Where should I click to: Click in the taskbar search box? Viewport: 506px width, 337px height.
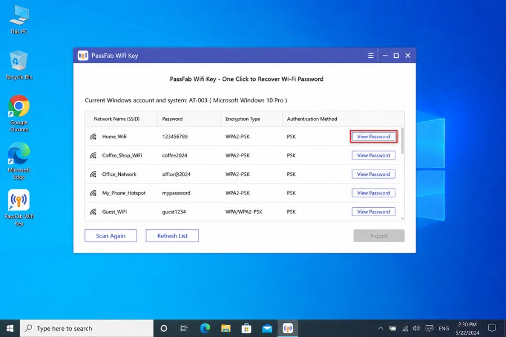pyautogui.click(x=87, y=328)
